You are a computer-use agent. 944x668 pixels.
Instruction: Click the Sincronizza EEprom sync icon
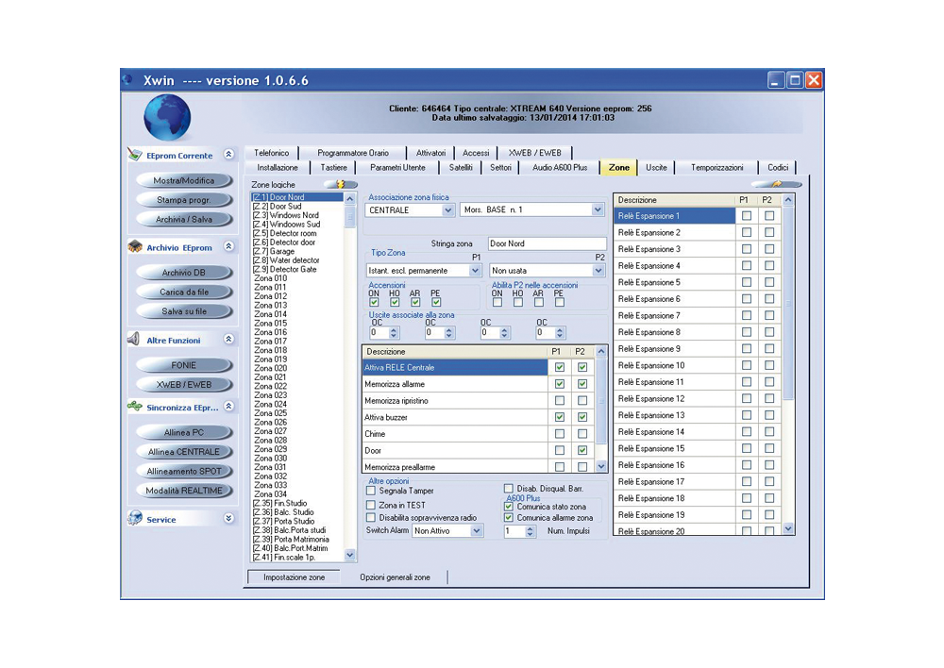click(134, 408)
